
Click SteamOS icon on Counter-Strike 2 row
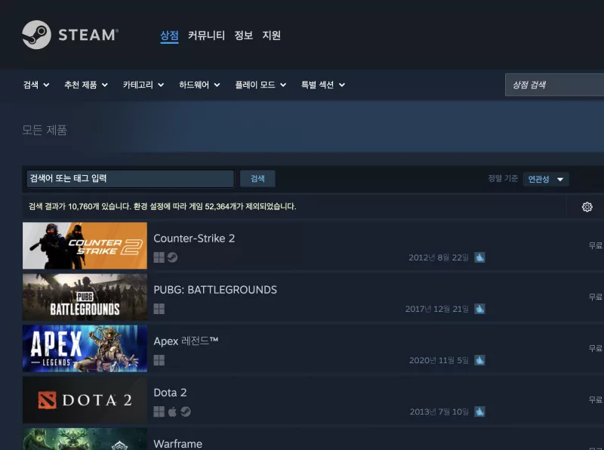pos(173,257)
